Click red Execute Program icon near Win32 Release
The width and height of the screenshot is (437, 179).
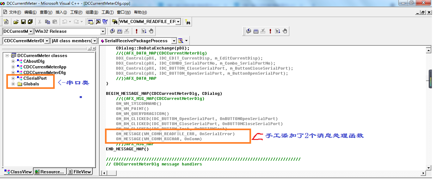coord(137,31)
